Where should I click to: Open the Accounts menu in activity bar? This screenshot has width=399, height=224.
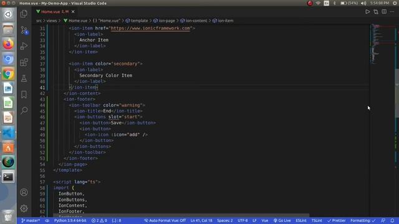pyautogui.click(x=24, y=192)
